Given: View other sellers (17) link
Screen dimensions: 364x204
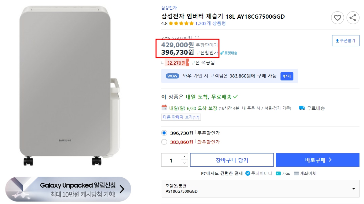Looking at the screenshot, I should coord(181,117).
